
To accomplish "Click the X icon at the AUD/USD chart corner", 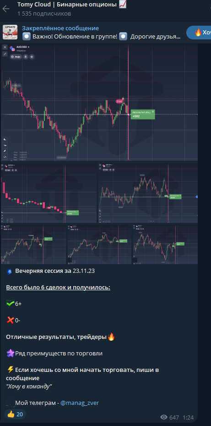I will [5, 47].
